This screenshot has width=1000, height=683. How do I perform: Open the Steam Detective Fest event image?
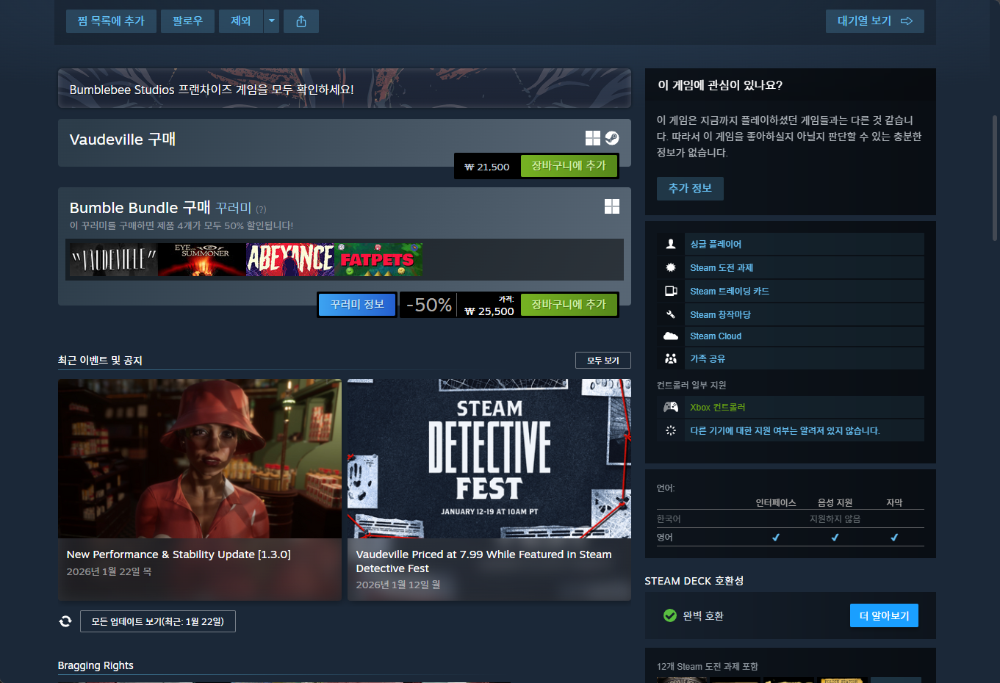click(x=489, y=458)
